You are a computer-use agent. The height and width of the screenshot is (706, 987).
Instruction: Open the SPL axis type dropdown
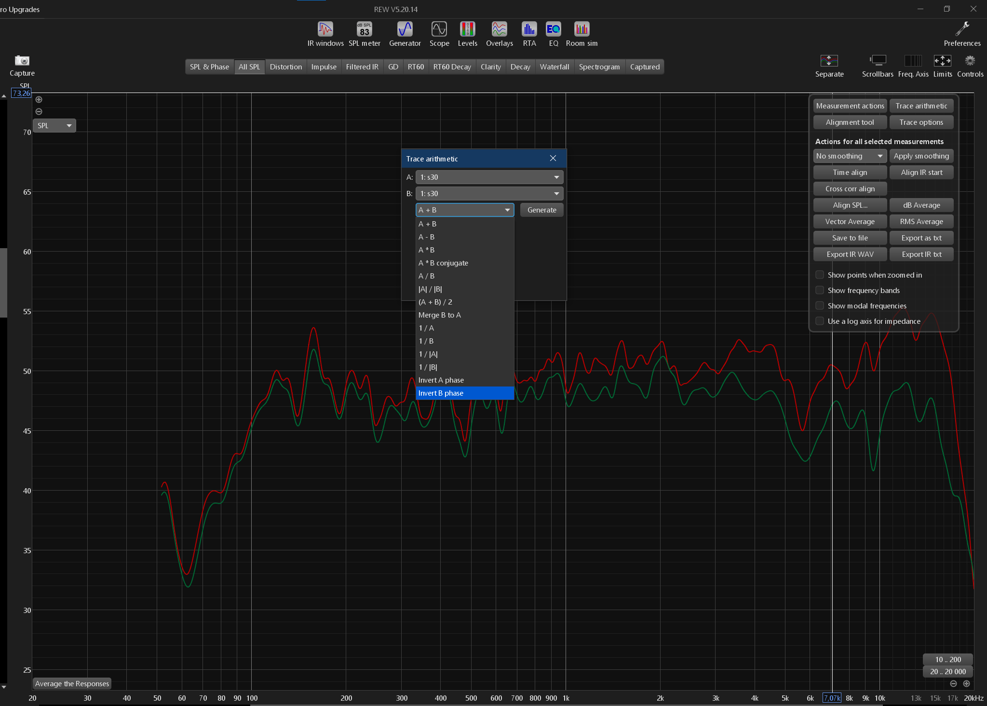click(54, 125)
